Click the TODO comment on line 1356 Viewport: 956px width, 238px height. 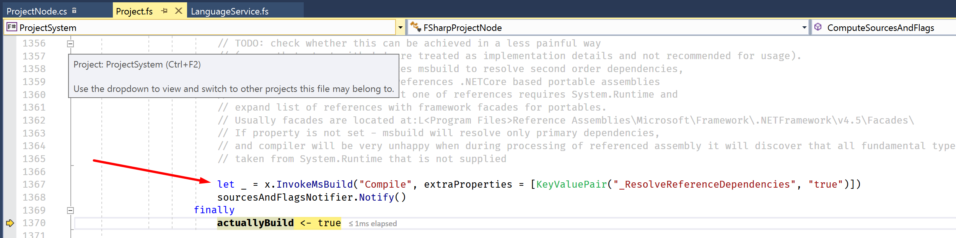click(x=409, y=43)
